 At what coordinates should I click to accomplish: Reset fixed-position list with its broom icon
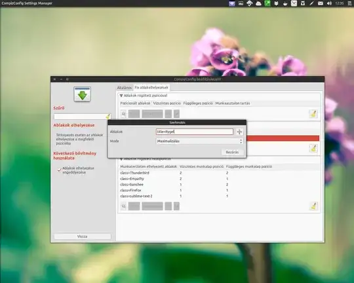pyautogui.click(x=313, y=114)
